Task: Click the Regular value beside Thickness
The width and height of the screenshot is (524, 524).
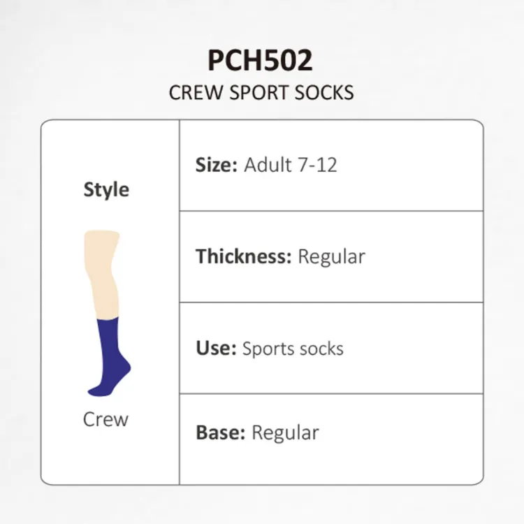Action: [x=331, y=256]
